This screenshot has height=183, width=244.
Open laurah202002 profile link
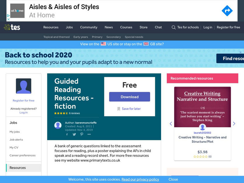(x=203, y=133)
